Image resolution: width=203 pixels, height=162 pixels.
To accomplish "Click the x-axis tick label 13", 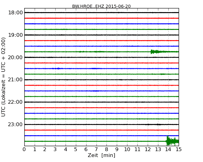I will tap(158, 150).
